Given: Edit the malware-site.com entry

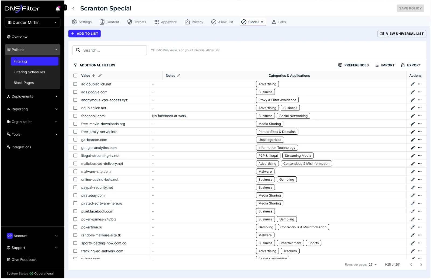Looking at the screenshot, I should [x=413, y=172].
